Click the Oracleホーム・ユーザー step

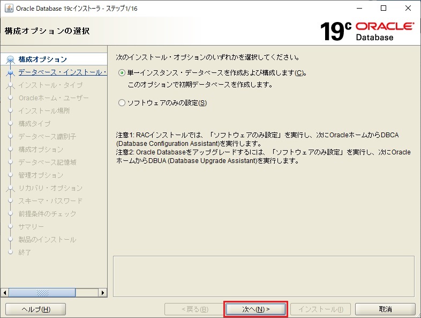tap(54, 98)
